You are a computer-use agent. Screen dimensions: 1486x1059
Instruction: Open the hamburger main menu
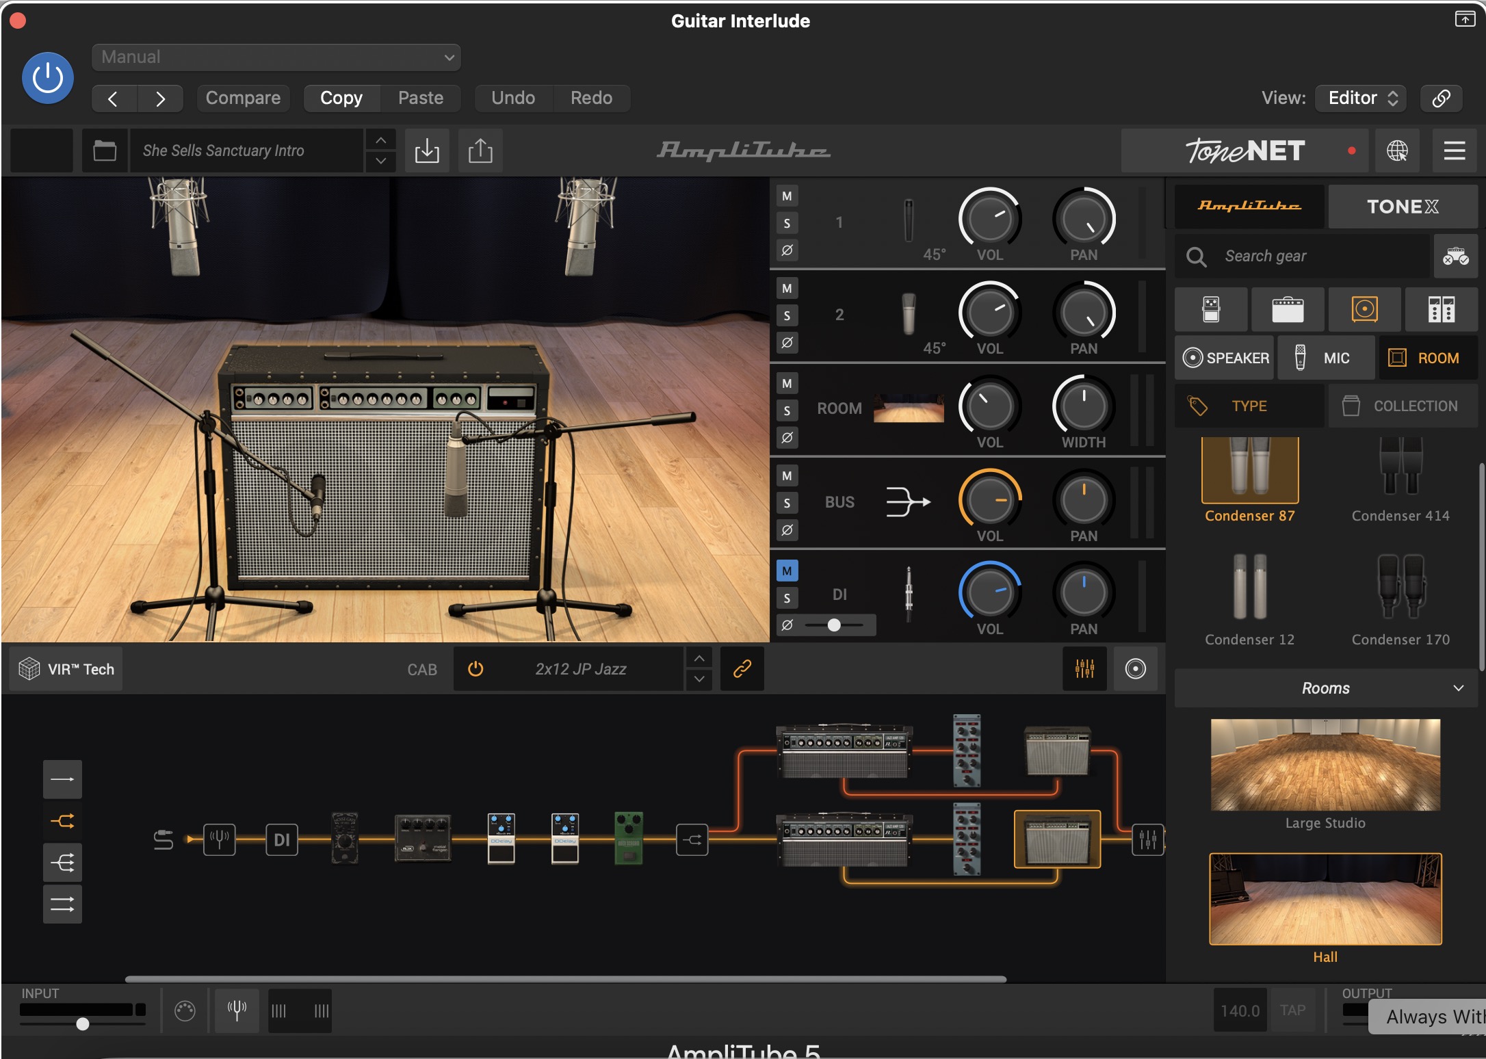click(x=1455, y=151)
